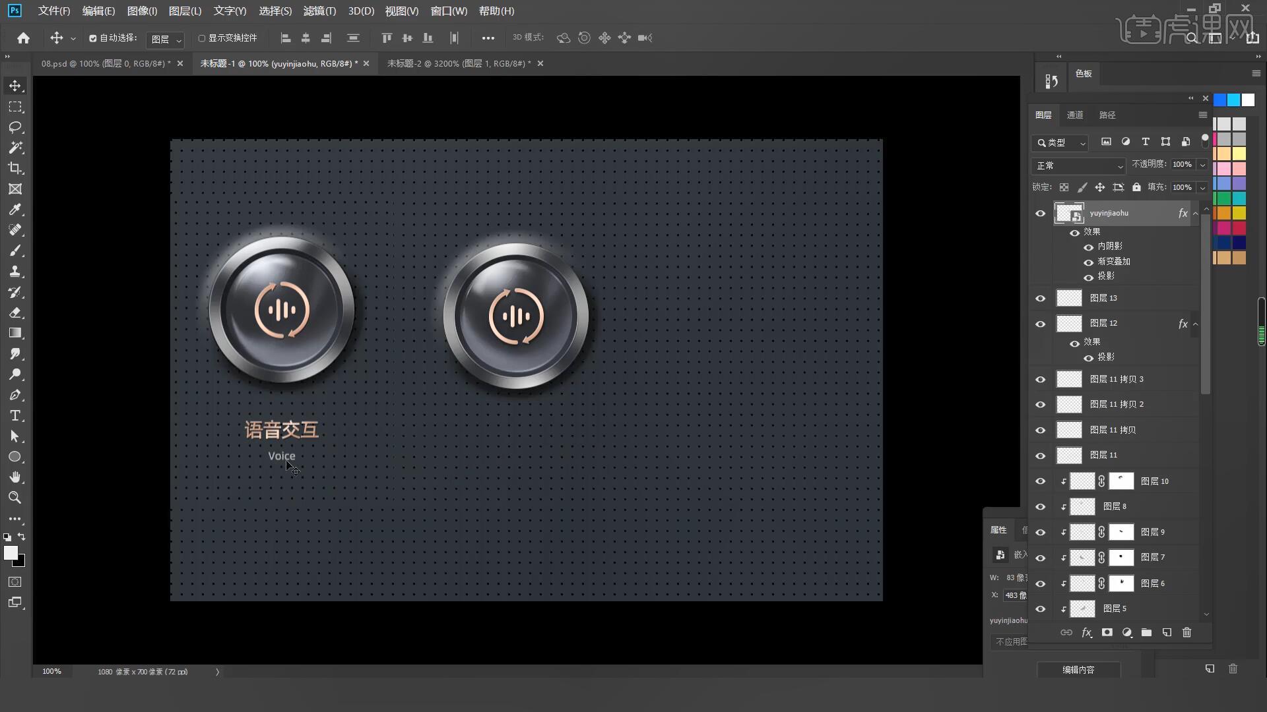Select the Eyedropper tool
The image size is (1267, 712).
pos(15,210)
